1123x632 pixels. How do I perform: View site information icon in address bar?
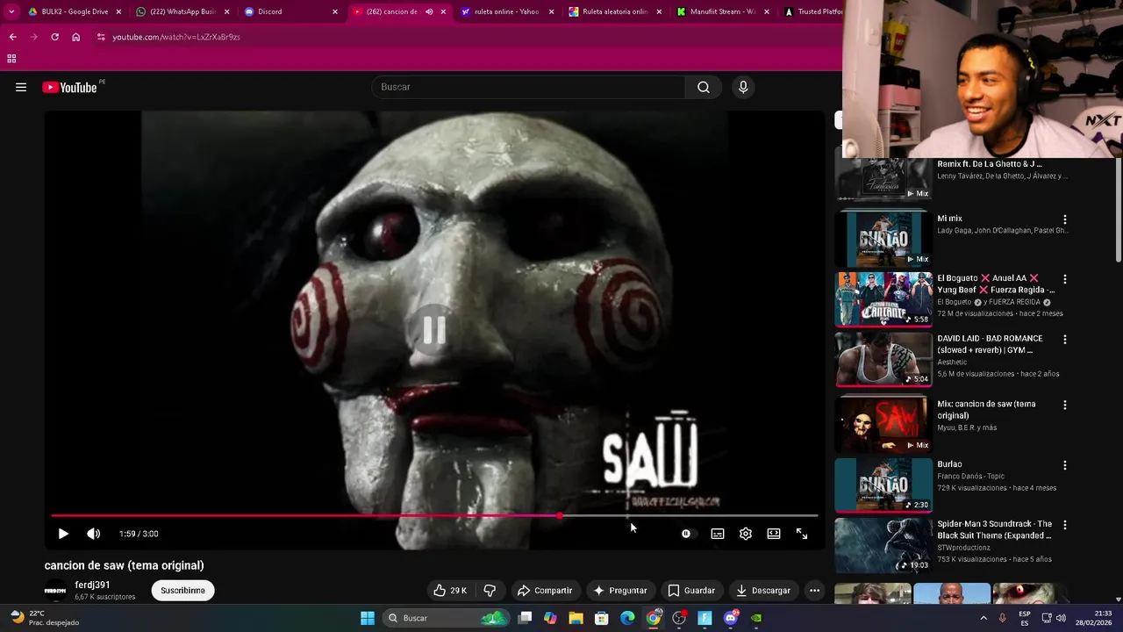[101, 37]
